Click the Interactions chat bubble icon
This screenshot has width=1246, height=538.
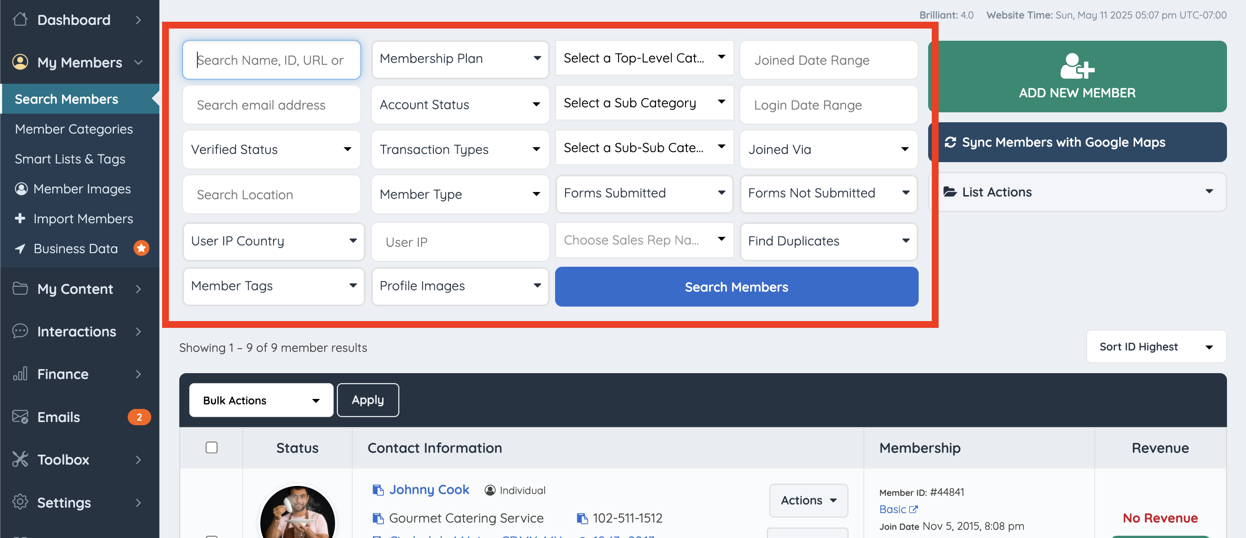tap(20, 331)
